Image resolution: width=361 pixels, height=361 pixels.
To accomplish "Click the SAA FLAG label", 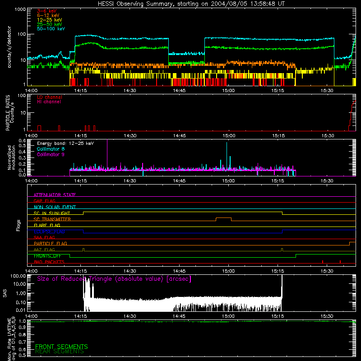I will (x=44, y=237).
